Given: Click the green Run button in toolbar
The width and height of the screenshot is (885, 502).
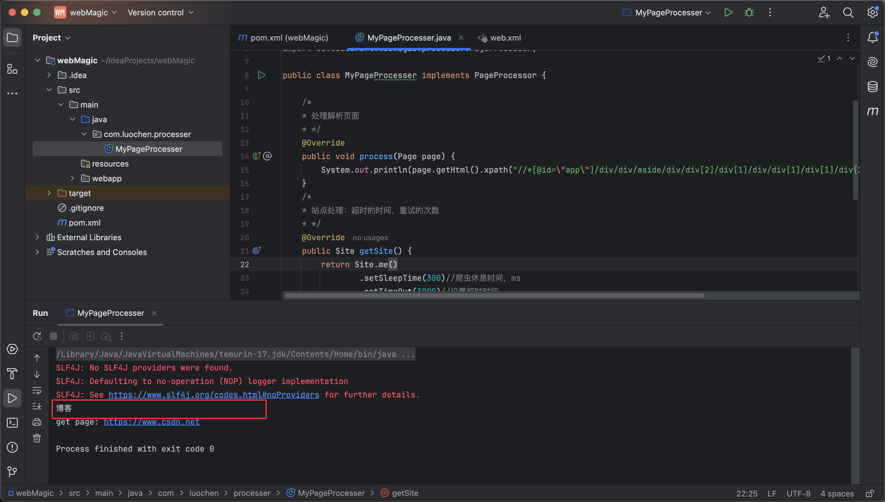Looking at the screenshot, I should [x=728, y=13].
